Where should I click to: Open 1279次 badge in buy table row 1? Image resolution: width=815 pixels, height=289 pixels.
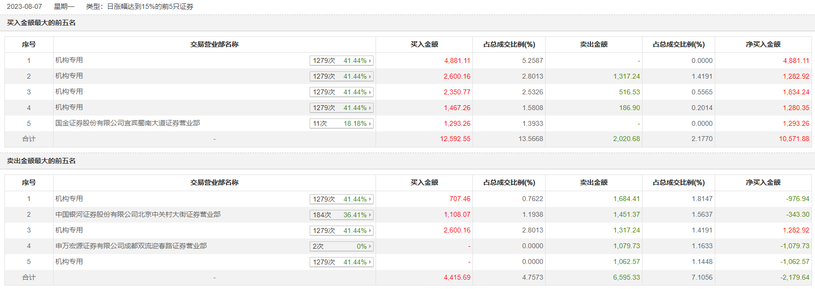[341, 60]
